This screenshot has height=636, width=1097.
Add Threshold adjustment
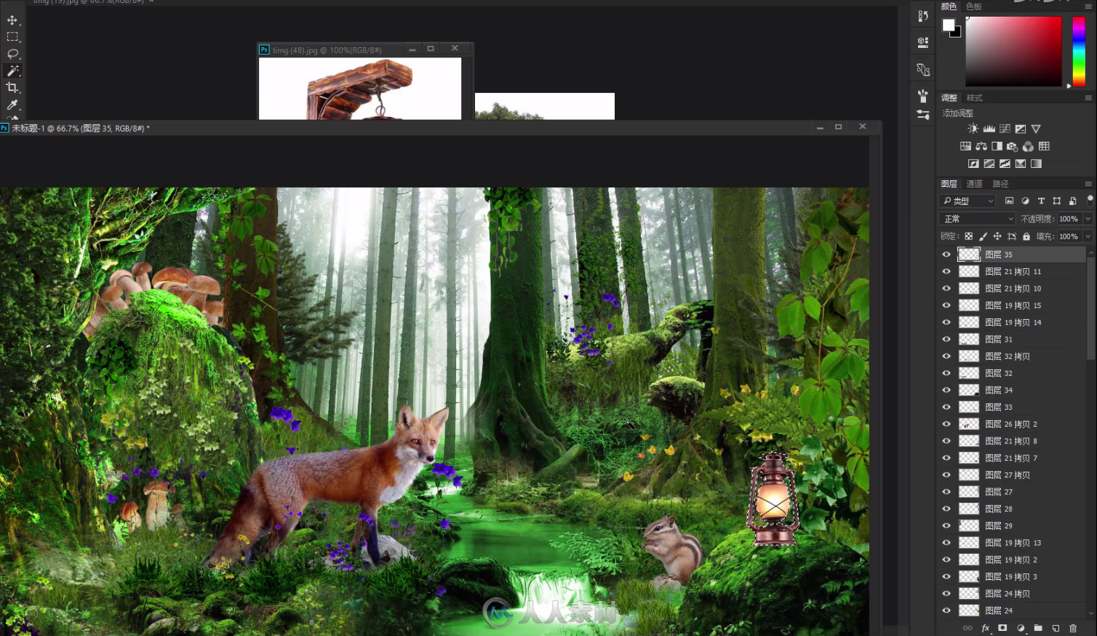tap(1005, 164)
